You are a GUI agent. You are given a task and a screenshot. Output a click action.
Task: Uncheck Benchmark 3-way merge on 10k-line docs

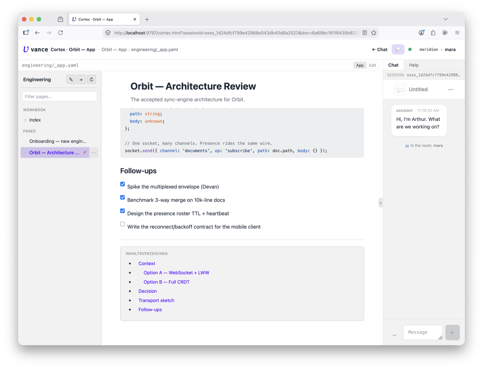click(123, 197)
